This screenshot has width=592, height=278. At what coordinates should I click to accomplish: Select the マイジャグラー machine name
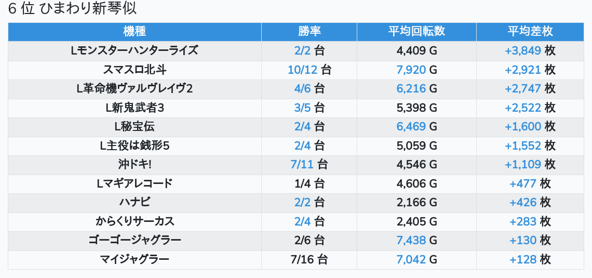(134, 259)
